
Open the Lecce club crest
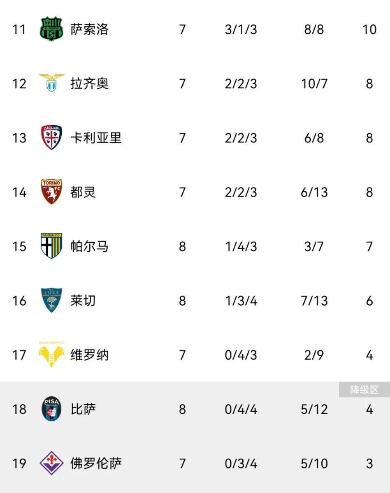51,300
